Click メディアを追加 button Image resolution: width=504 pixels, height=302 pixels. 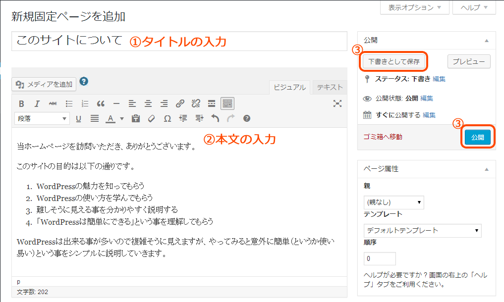pos(44,85)
